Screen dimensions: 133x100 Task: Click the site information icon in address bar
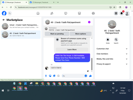(16, 7)
